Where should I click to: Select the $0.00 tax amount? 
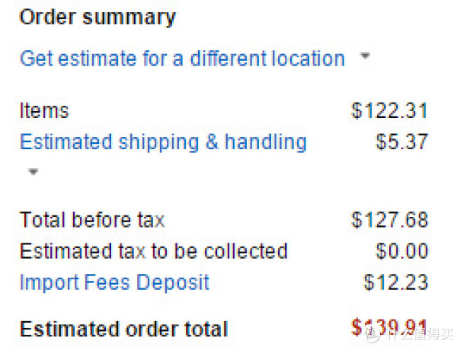pos(401,251)
